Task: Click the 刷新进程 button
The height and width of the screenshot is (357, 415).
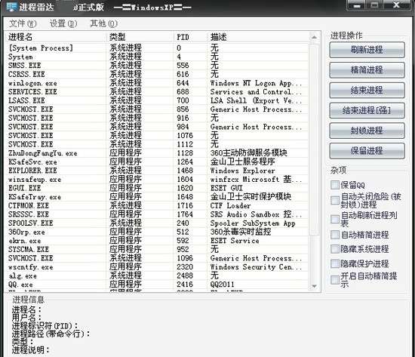Action: [x=367, y=50]
